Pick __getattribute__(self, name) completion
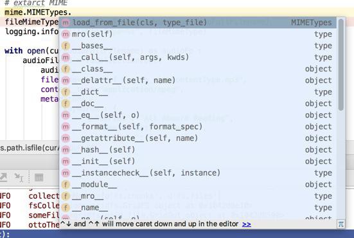Image resolution: width=354 pixels, height=238 pixels. coord(197,138)
